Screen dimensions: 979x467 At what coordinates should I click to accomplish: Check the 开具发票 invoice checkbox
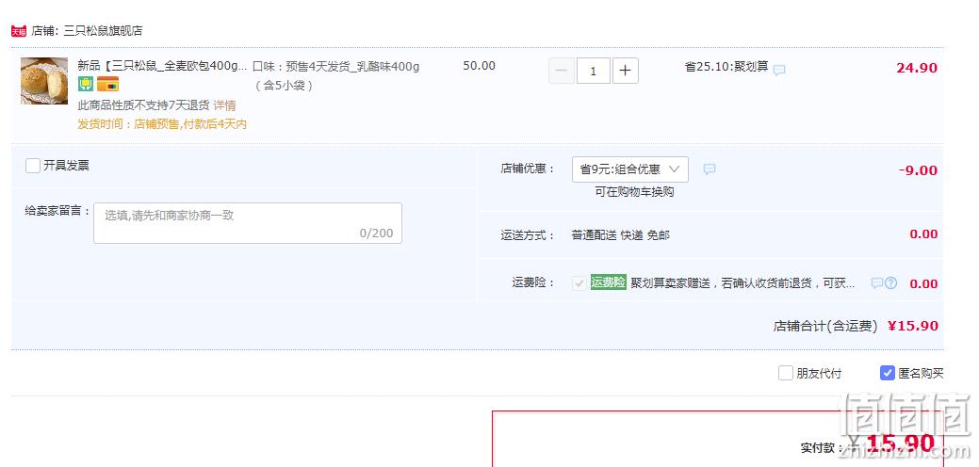(33, 166)
